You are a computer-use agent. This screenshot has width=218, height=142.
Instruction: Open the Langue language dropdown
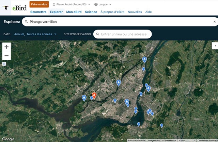pyautogui.click(x=103, y=4)
